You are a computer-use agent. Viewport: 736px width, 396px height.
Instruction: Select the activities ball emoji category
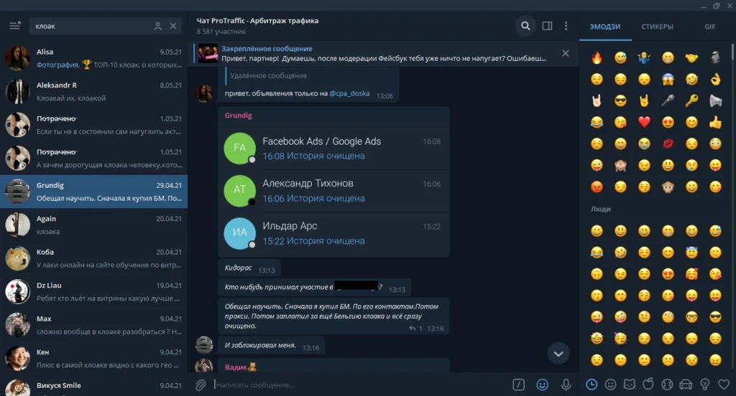(x=667, y=385)
